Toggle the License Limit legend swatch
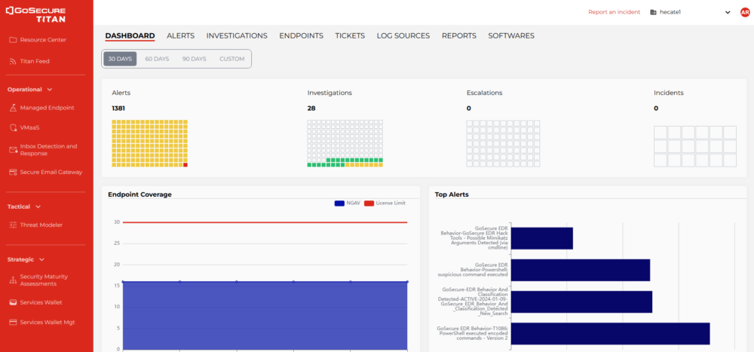 (369, 204)
